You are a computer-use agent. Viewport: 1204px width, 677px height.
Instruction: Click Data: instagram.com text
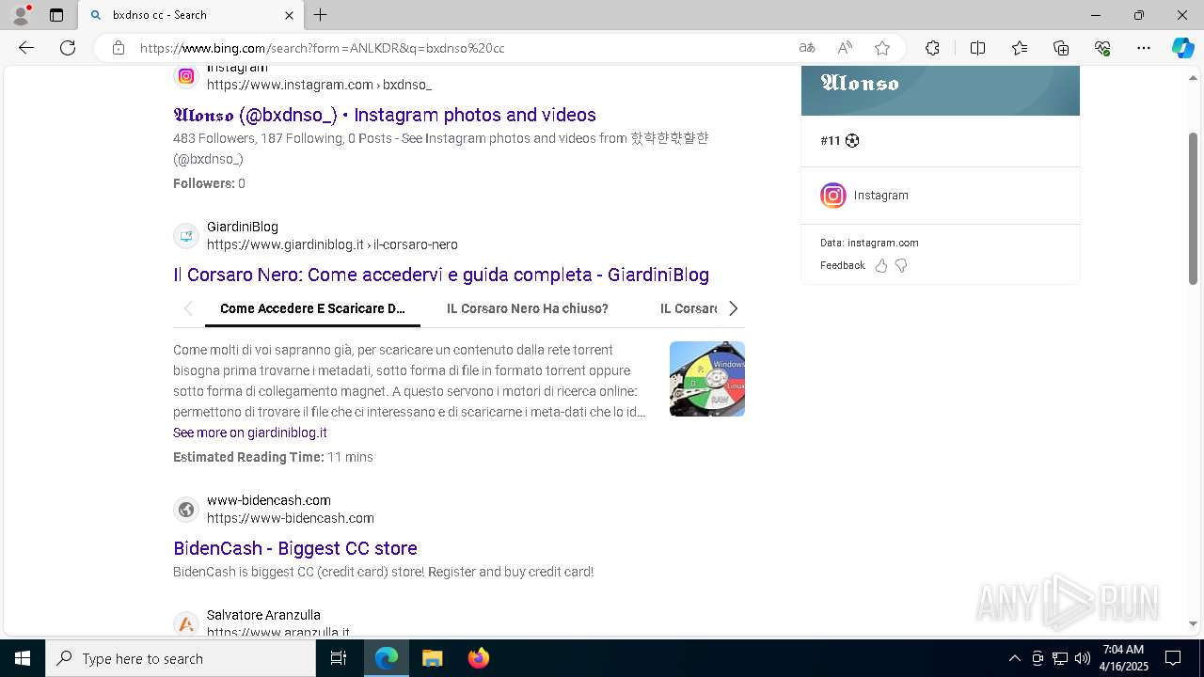(x=869, y=243)
